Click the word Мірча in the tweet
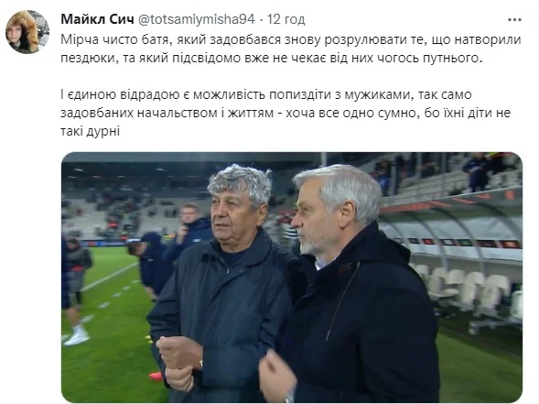 click(x=78, y=39)
